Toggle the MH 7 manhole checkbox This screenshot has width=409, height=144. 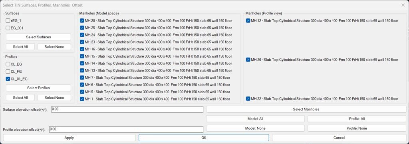(82, 78)
